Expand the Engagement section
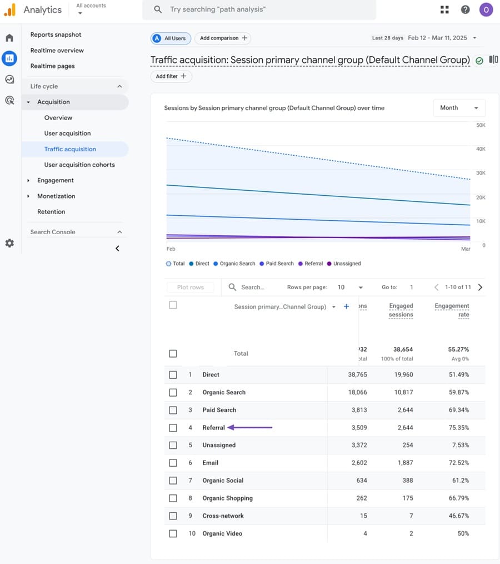Screen dimensions: 500x564 tap(55, 180)
